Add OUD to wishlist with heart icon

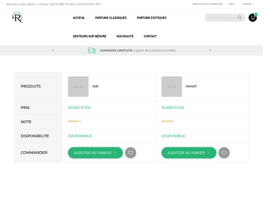(131, 153)
